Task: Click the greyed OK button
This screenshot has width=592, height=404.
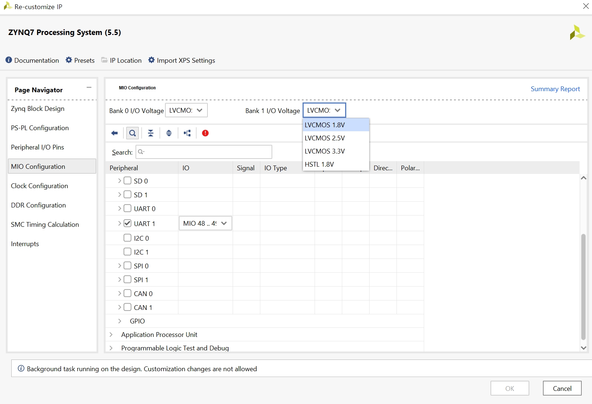Action: [510, 388]
